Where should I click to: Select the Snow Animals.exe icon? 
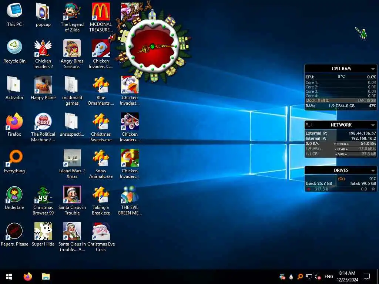point(101,164)
